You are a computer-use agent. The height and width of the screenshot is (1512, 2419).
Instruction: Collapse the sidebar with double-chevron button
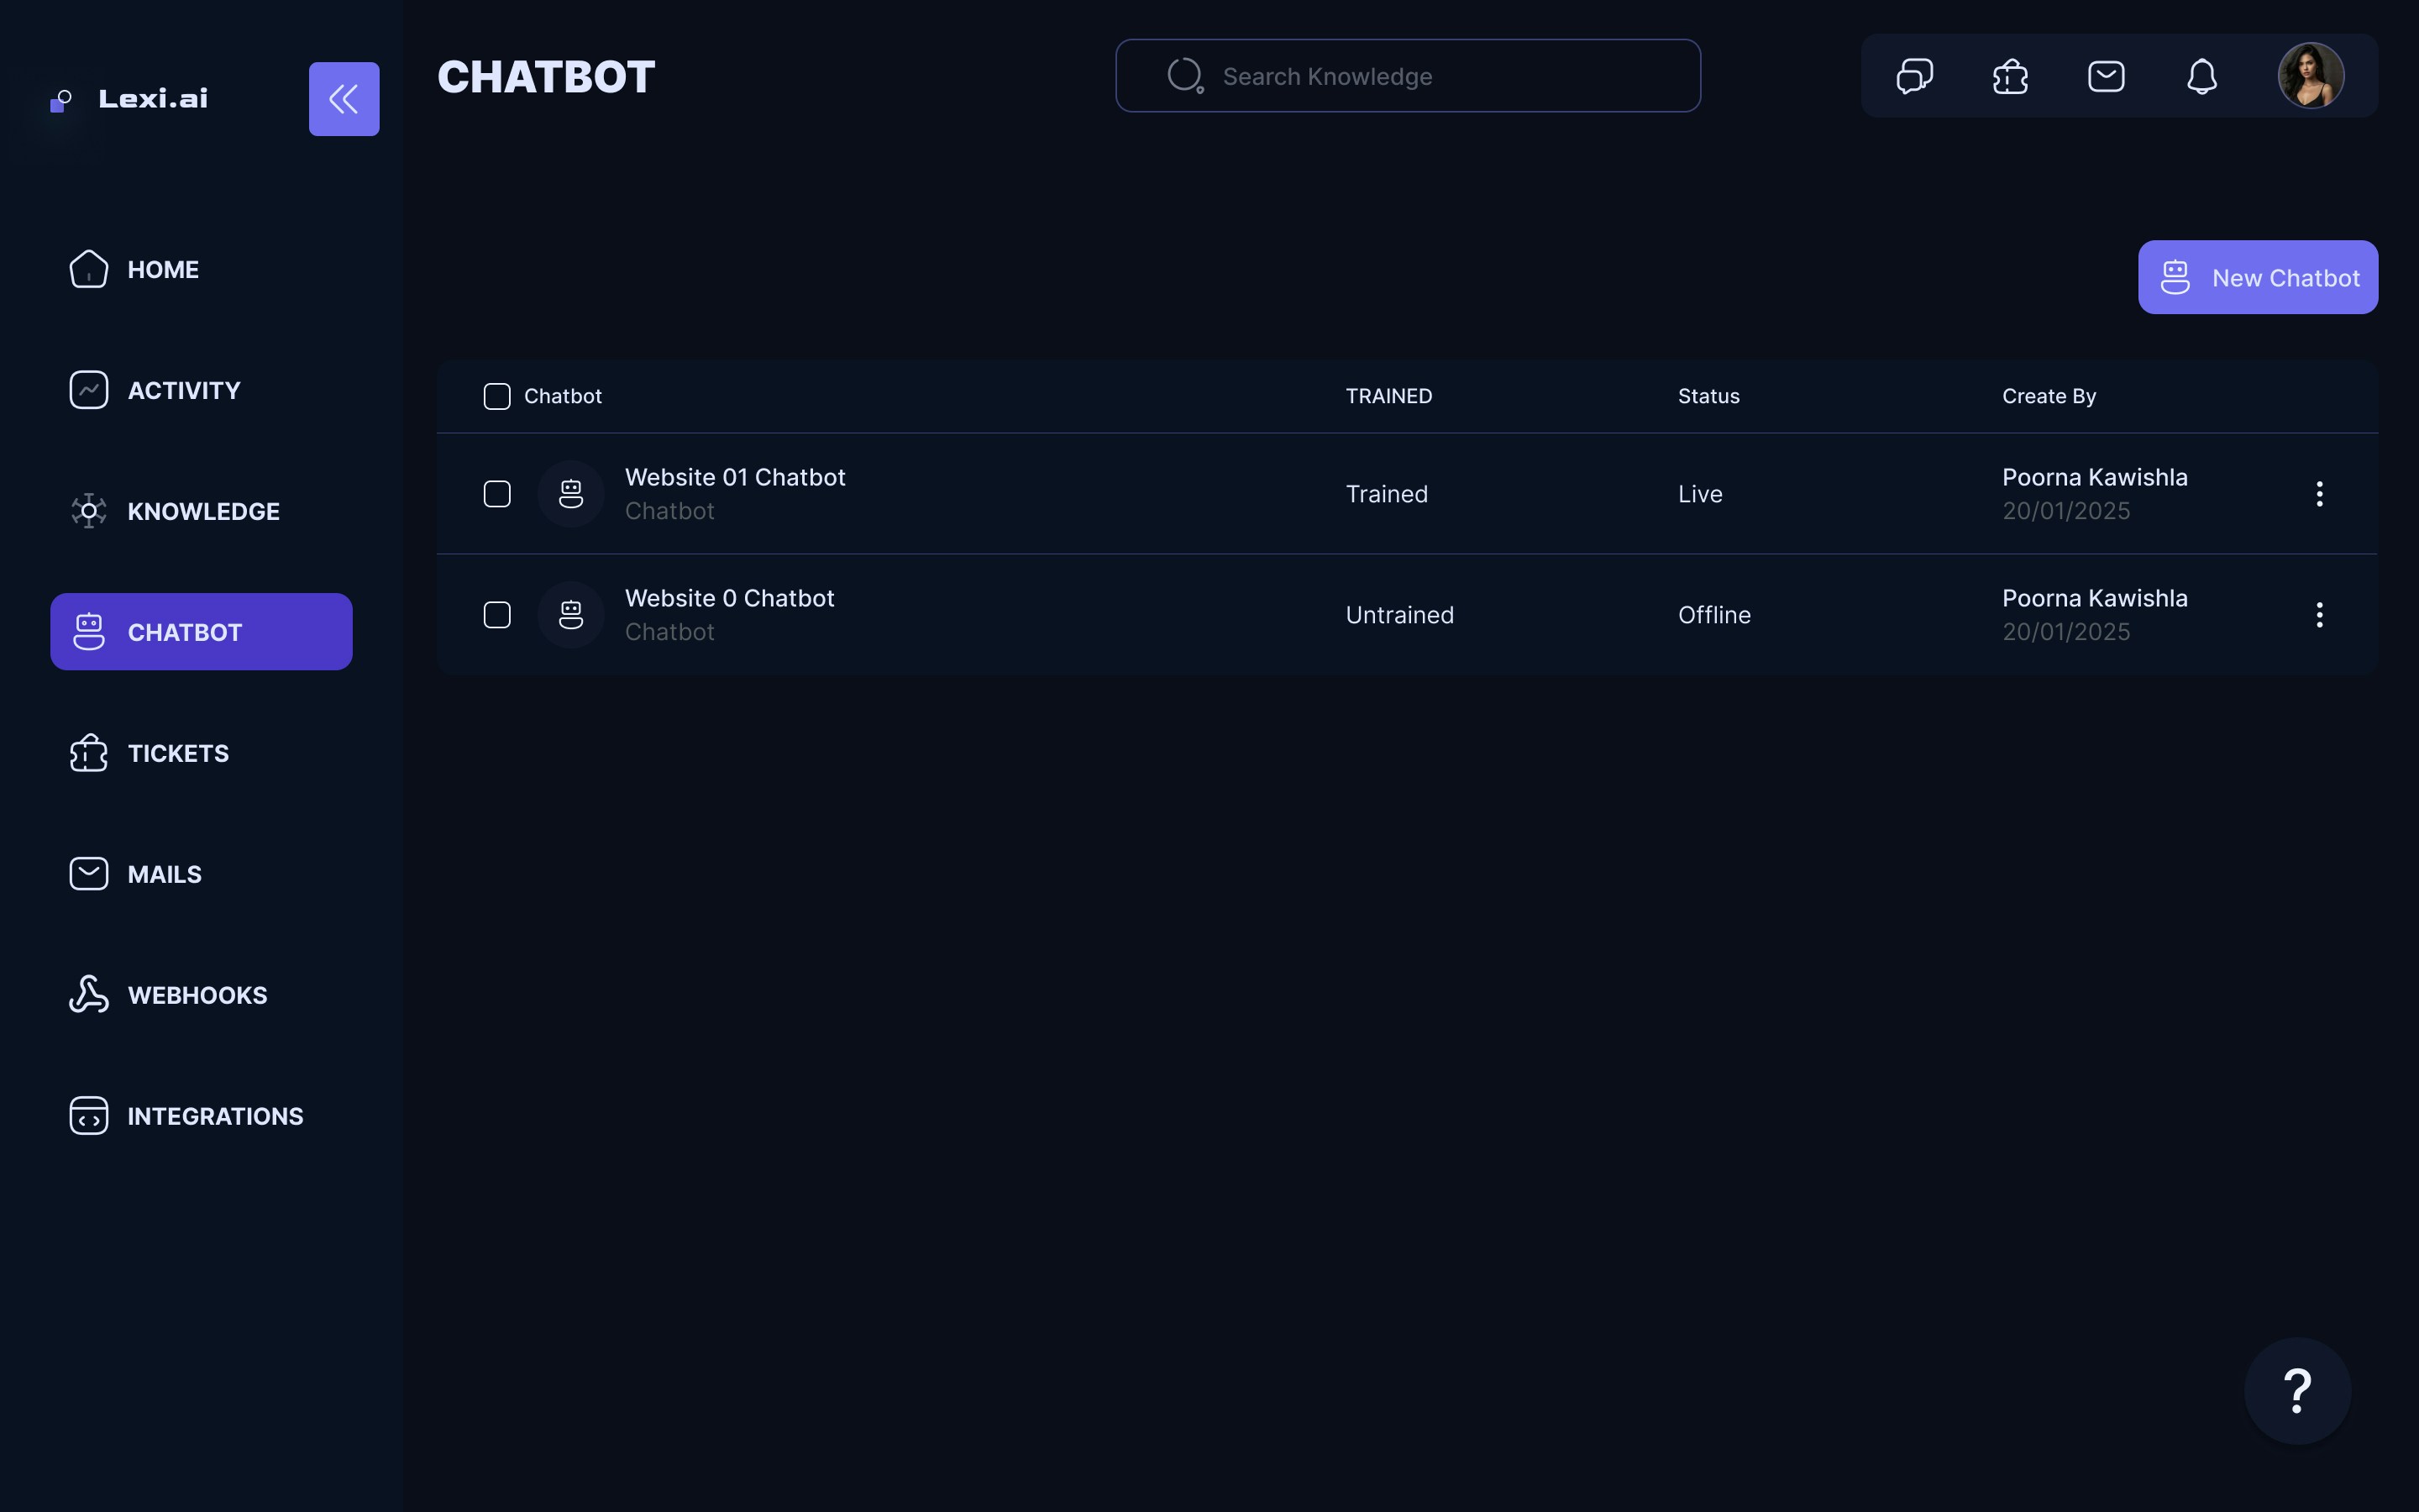tap(344, 99)
